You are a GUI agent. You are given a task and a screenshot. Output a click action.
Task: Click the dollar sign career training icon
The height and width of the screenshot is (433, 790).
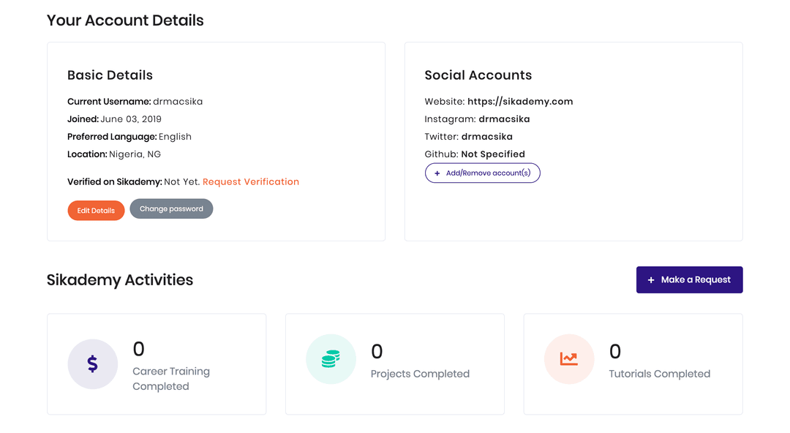point(93,364)
